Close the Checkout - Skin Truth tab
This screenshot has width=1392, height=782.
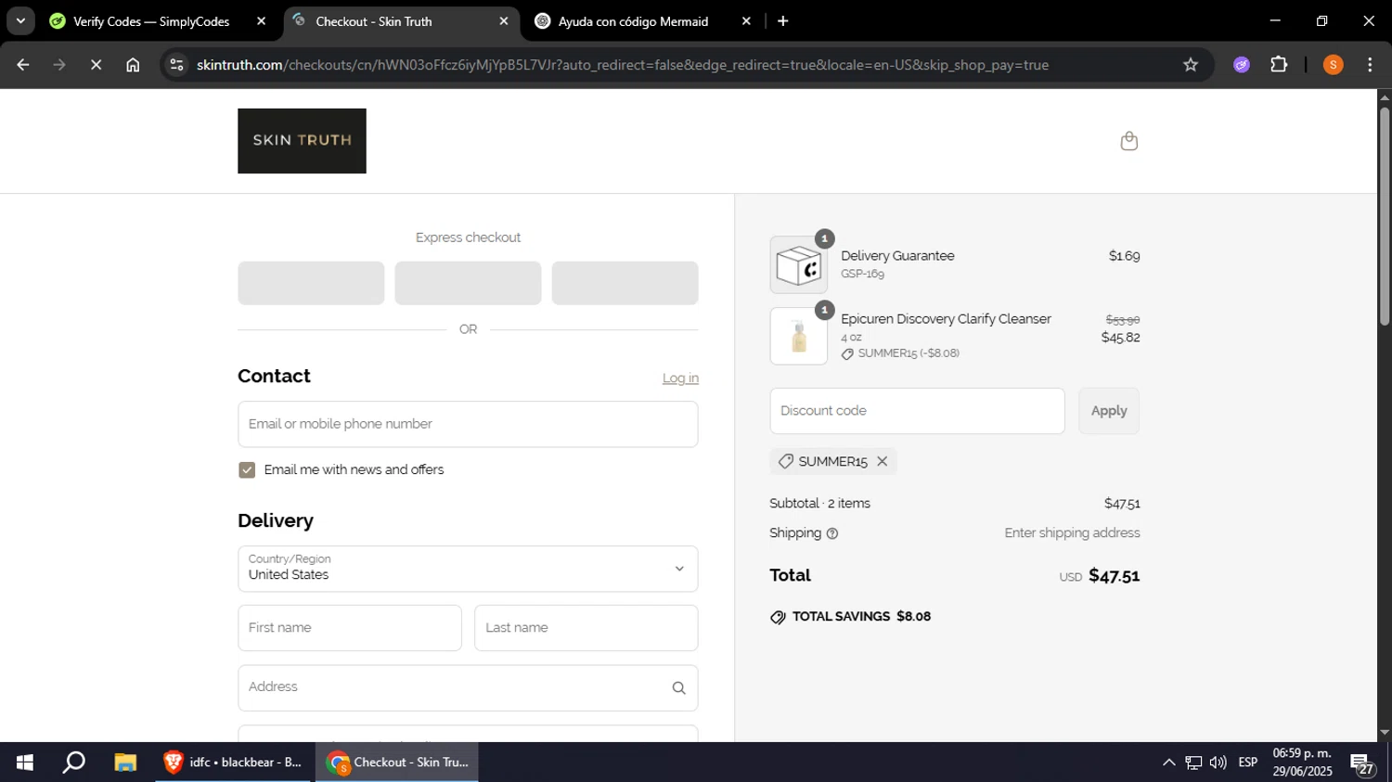tap(503, 21)
